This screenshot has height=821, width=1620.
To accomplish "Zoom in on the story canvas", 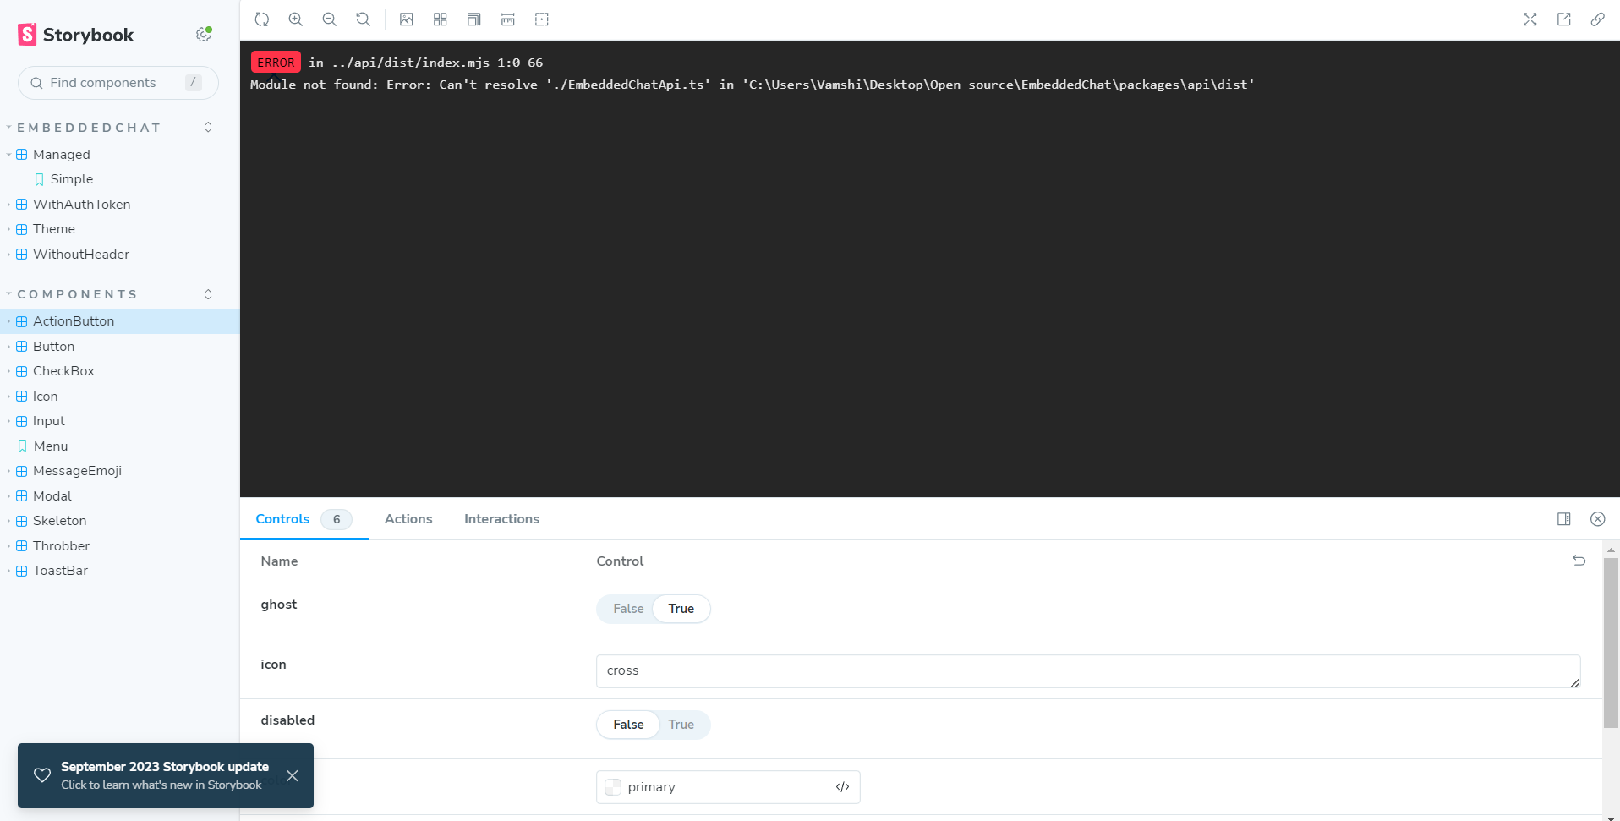I will point(295,19).
